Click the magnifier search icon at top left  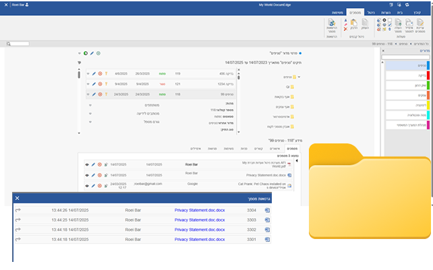click(8, 44)
